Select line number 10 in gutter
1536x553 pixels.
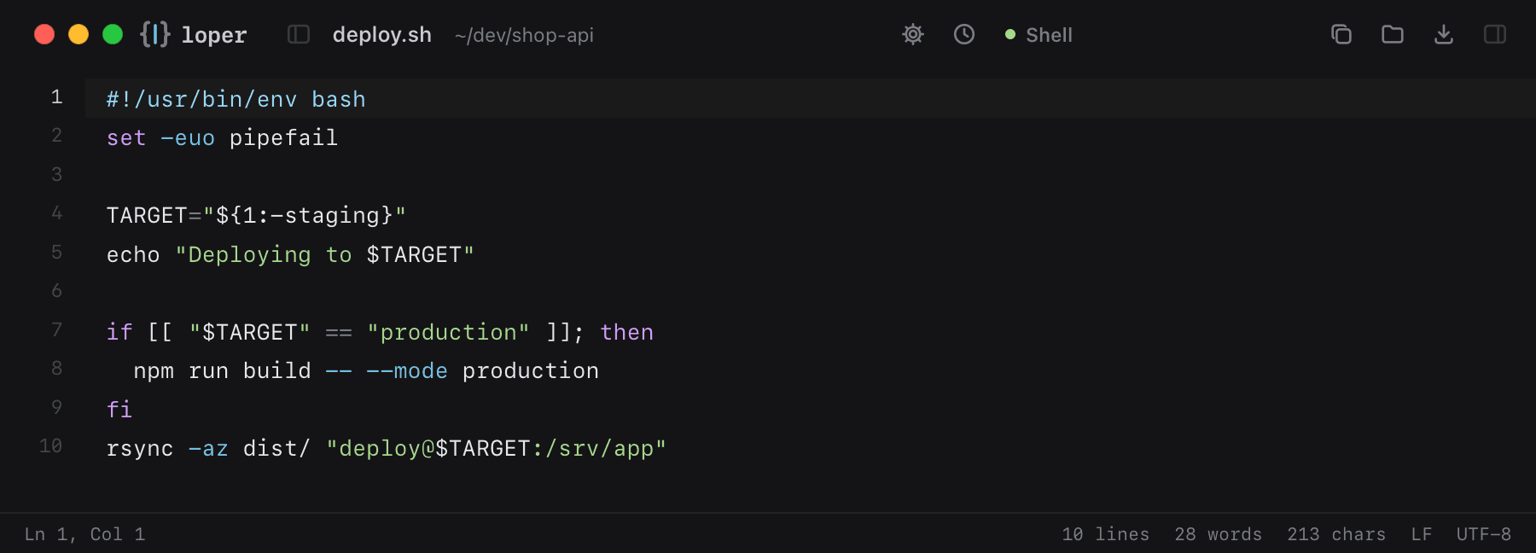point(50,446)
